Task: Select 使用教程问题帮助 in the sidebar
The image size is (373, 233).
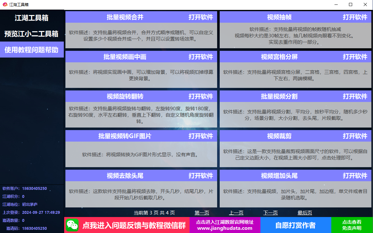Action: 32,50
